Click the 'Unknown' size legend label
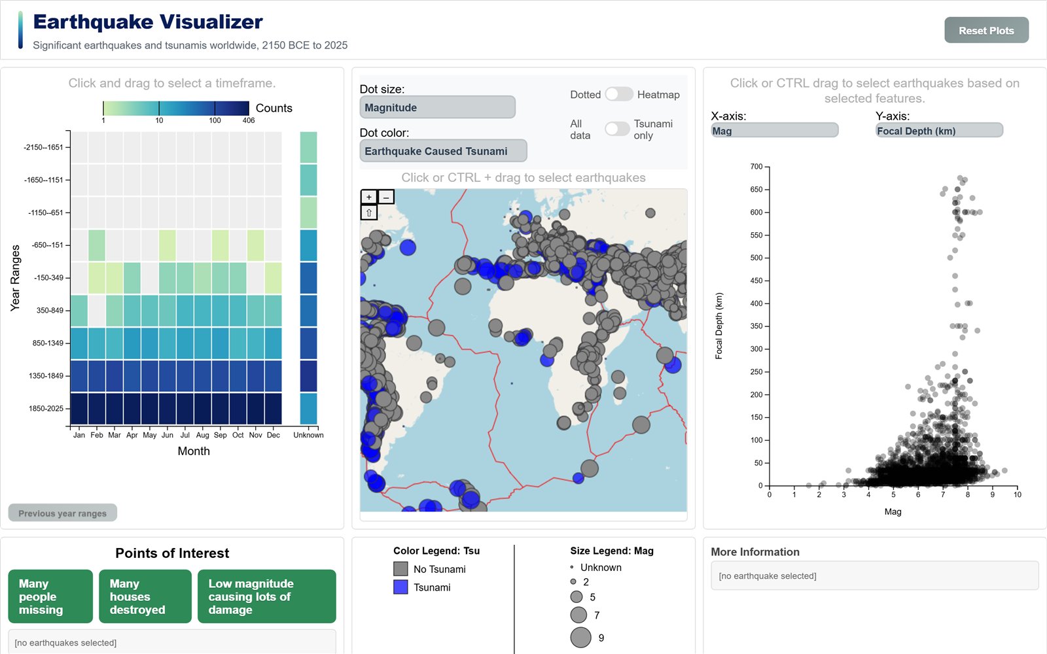Image resolution: width=1047 pixels, height=654 pixels. (601, 568)
